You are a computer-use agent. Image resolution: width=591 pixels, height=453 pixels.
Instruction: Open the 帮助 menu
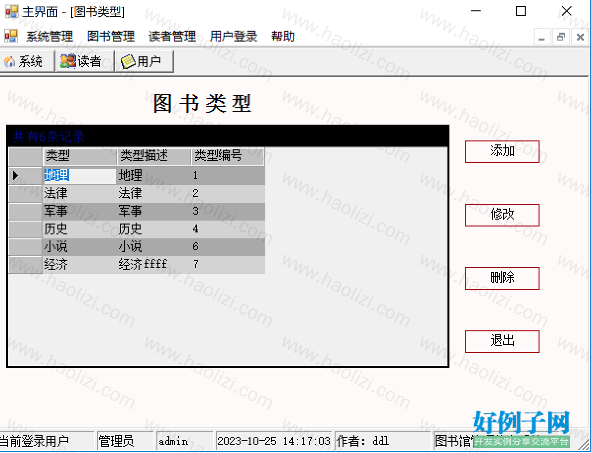coord(283,36)
